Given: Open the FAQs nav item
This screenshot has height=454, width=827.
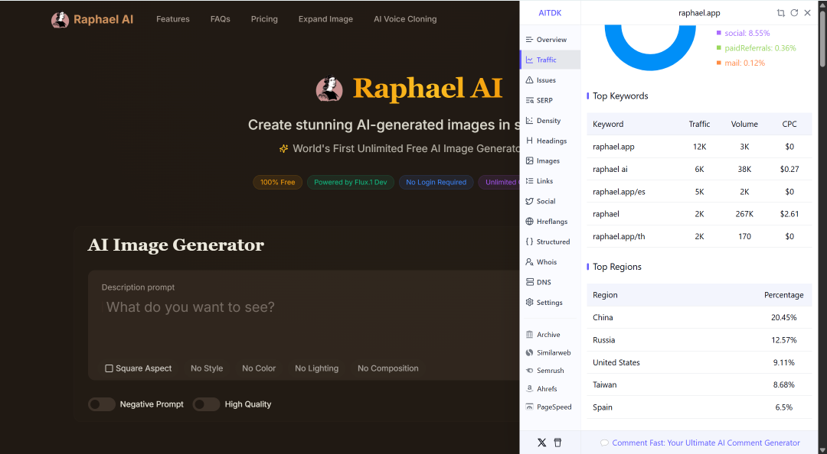Looking at the screenshot, I should pos(221,19).
